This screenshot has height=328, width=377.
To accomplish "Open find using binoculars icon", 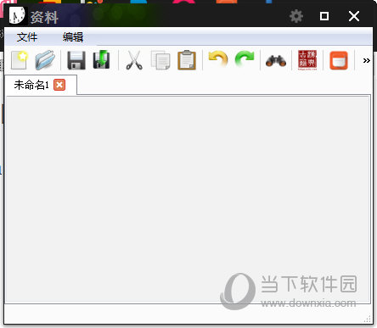I will click(276, 61).
